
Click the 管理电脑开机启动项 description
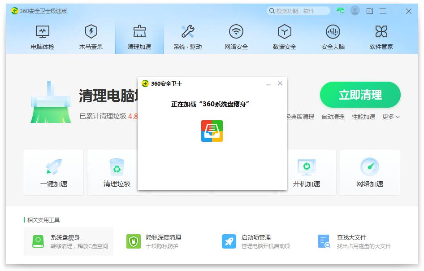point(265,246)
